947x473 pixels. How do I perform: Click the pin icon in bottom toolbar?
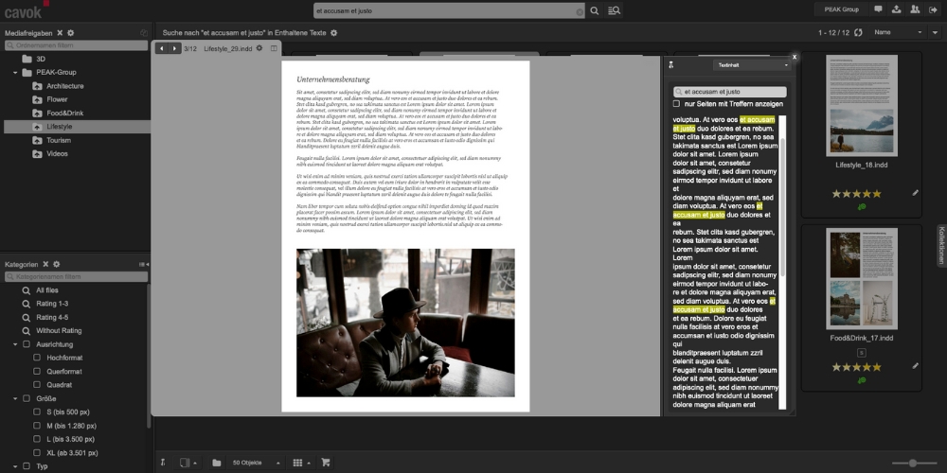pos(163,463)
